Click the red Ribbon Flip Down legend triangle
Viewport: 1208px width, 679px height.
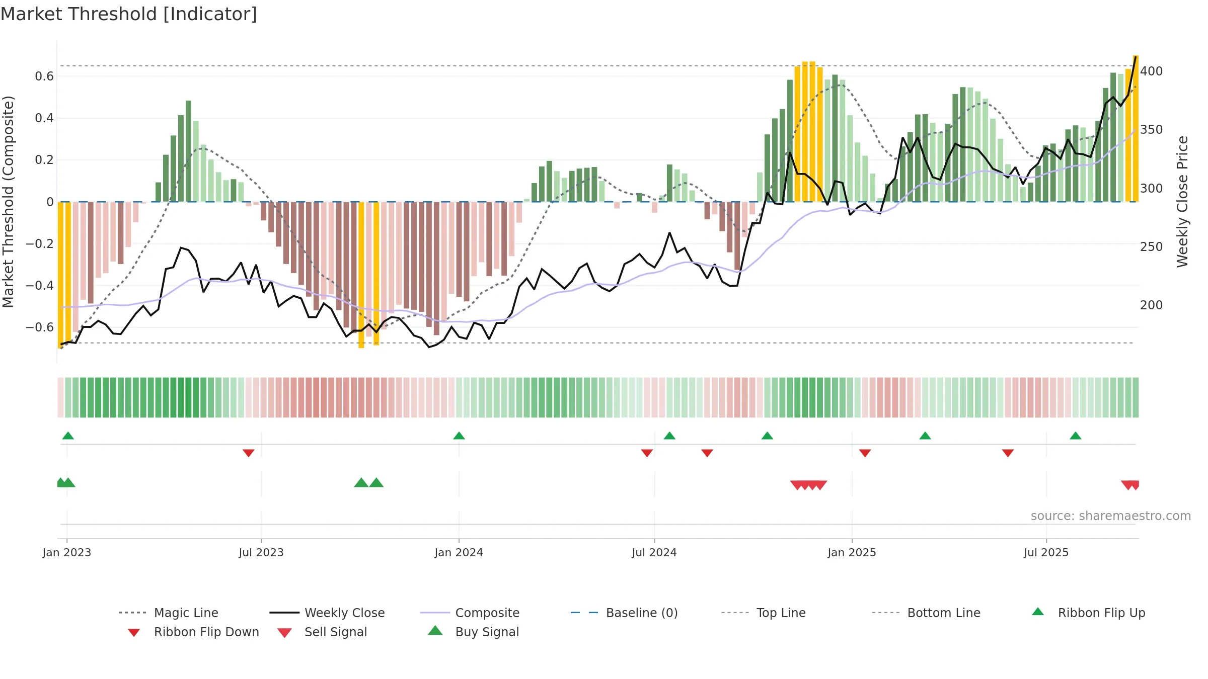pyautogui.click(x=134, y=633)
